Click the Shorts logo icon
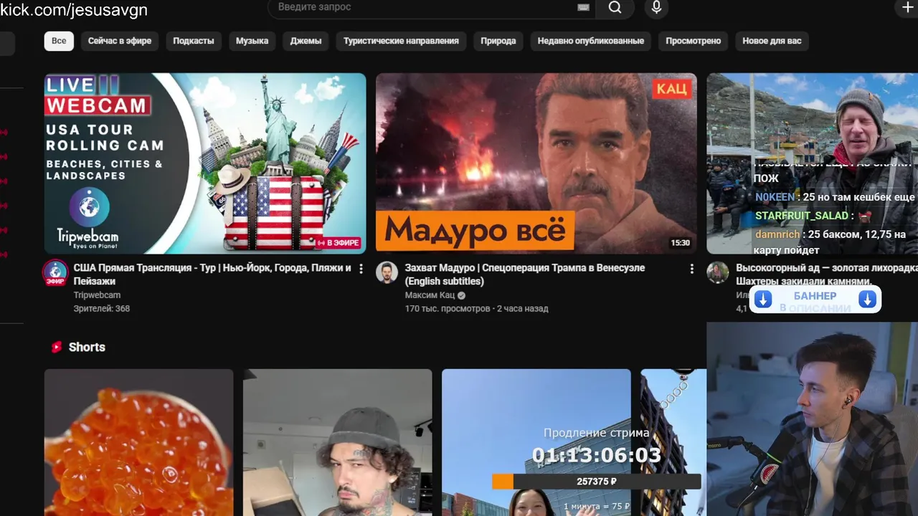Screen dimensions: 918x516 pos(57,347)
